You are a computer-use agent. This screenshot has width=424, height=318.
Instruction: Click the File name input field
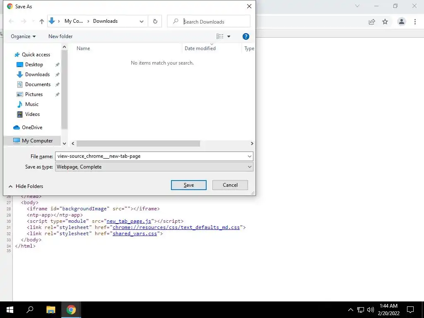tap(154, 156)
